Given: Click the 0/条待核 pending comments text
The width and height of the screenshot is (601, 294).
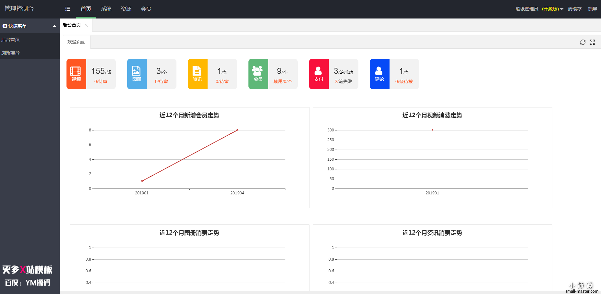Looking at the screenshot, I should click(404, 81).
